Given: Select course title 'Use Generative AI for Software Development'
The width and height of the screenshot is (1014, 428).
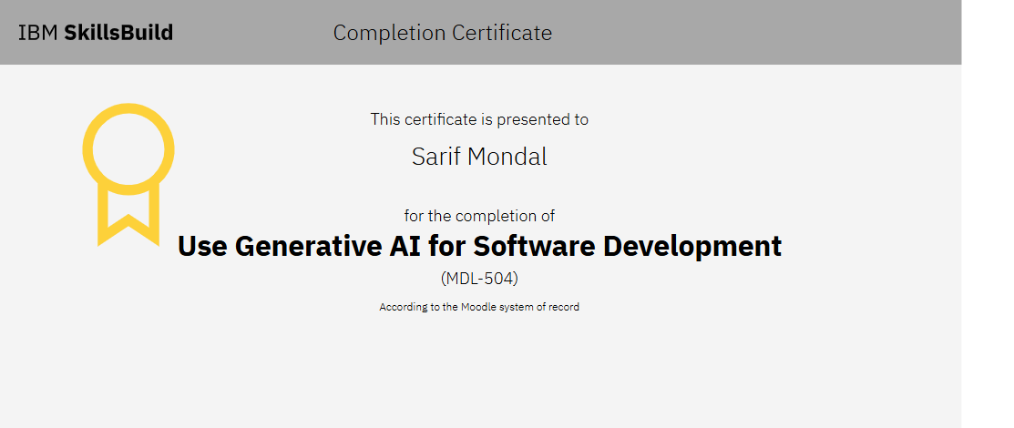Looking at the screenshot, I should click(479, 246).
